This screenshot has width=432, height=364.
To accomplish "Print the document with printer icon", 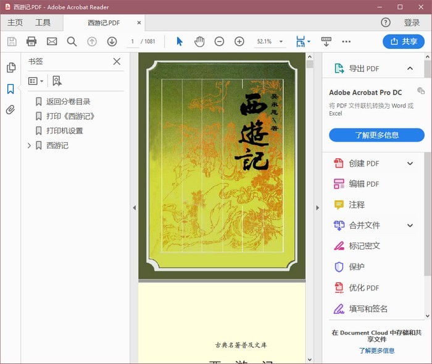I will pos(31,41).
